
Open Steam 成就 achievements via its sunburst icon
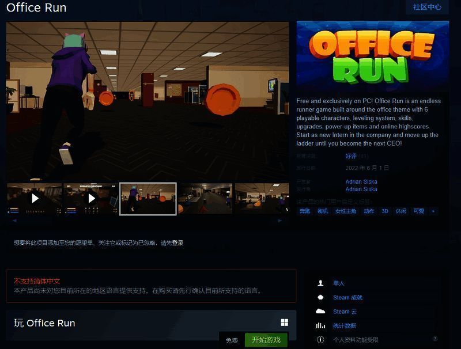coord(319,297)
